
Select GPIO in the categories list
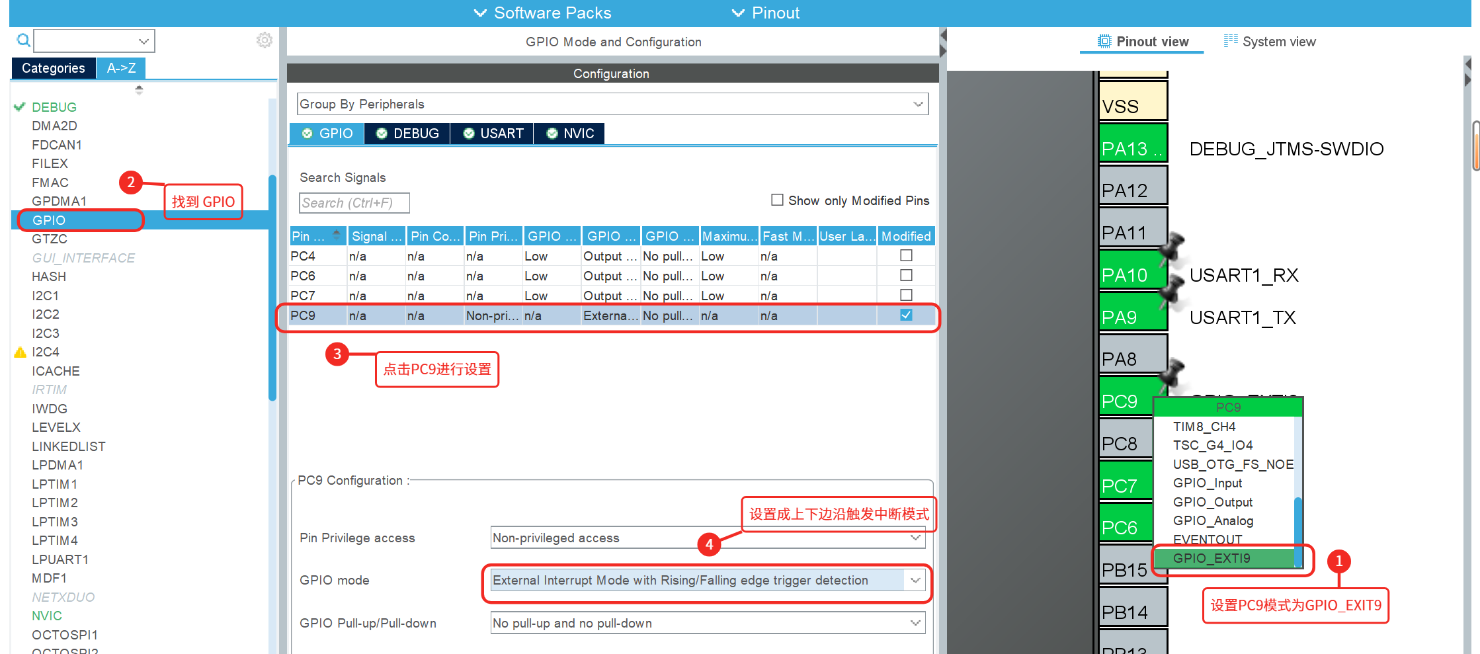pyautogui.click(x=49, y=220)
